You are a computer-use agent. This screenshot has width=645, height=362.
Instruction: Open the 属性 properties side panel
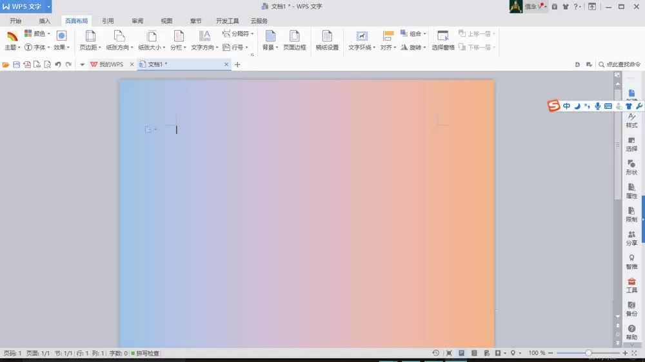(631, 191)
